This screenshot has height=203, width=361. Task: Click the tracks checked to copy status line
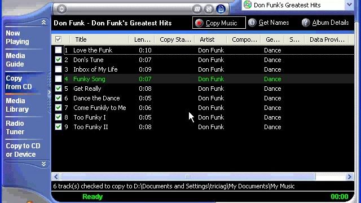click(174, 186)
